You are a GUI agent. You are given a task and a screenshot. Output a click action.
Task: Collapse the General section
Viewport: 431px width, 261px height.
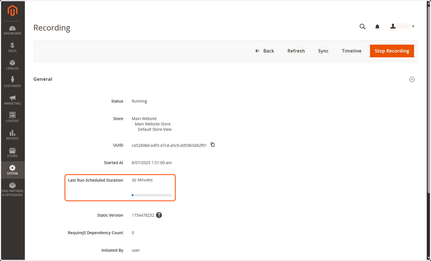point(412,79)
